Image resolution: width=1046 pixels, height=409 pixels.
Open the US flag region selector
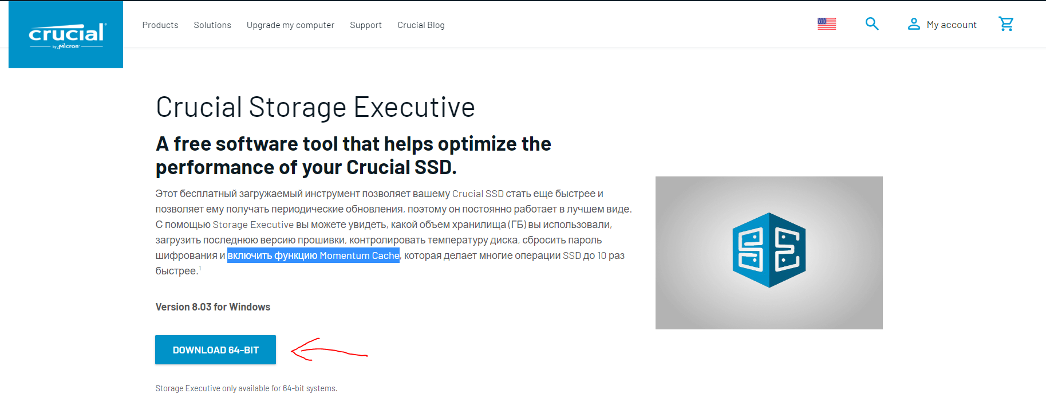826,24
